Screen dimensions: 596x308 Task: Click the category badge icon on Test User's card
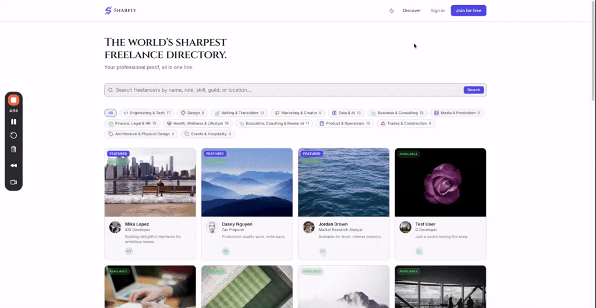419,251
